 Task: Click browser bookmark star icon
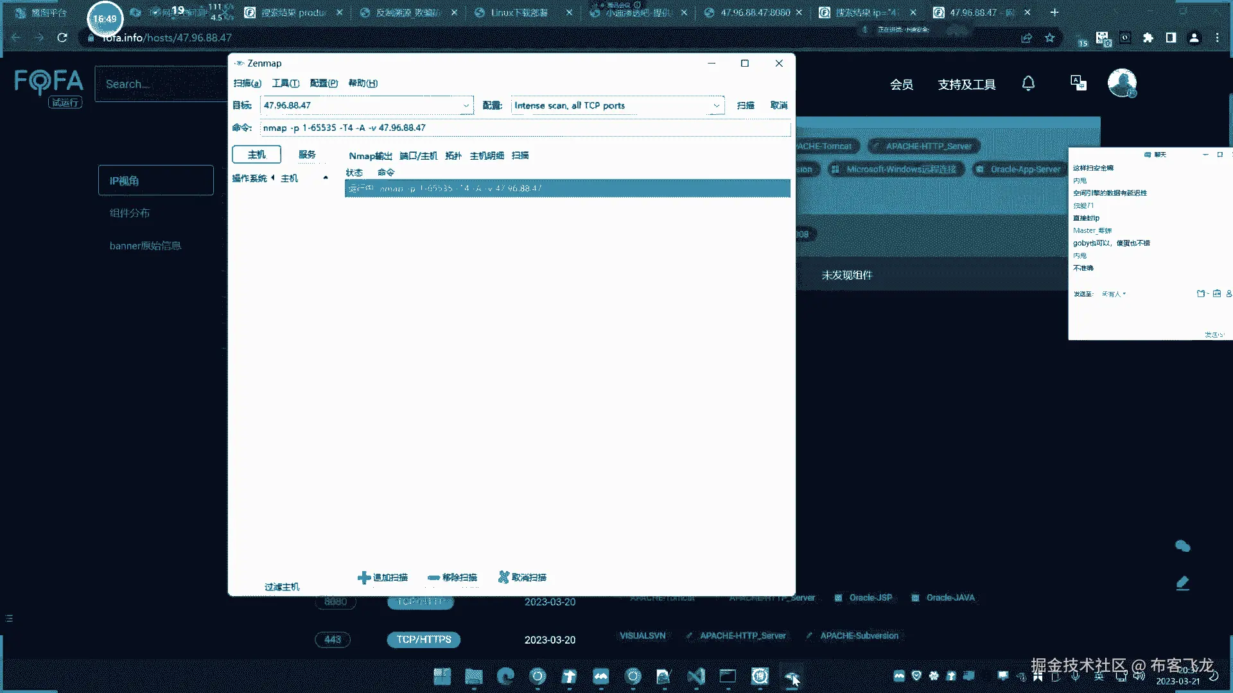[x=1050, y=38]
